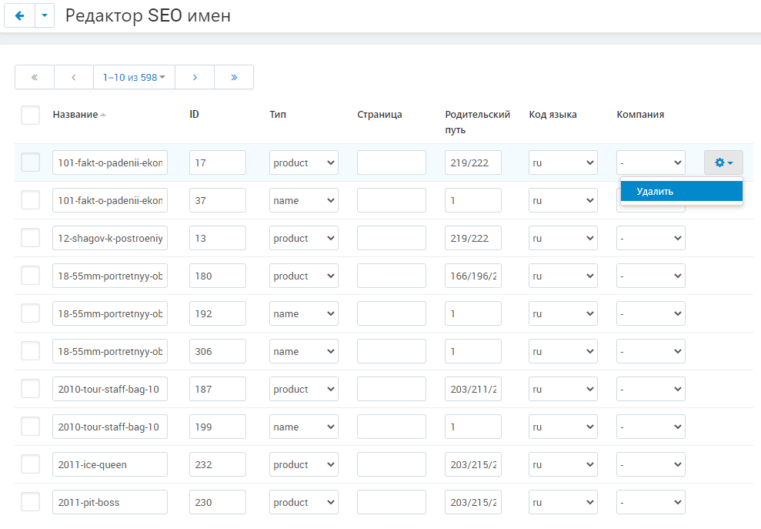
Task: Click the ID field containing 306
Action: click(218, 351)
